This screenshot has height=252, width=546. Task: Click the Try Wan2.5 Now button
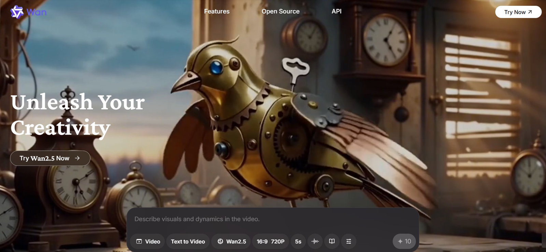pos(50,158)
